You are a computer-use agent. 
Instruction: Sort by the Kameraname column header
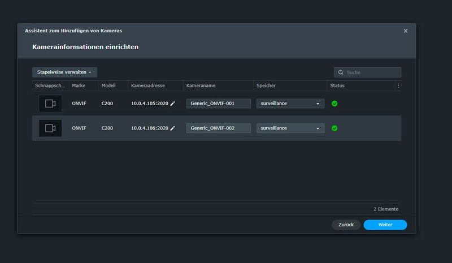pyautogui.click(x=201, y=86)
